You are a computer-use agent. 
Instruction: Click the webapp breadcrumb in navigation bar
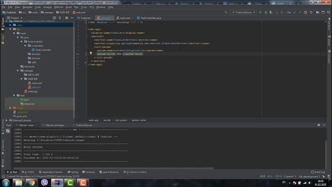[x=47, y=12]
